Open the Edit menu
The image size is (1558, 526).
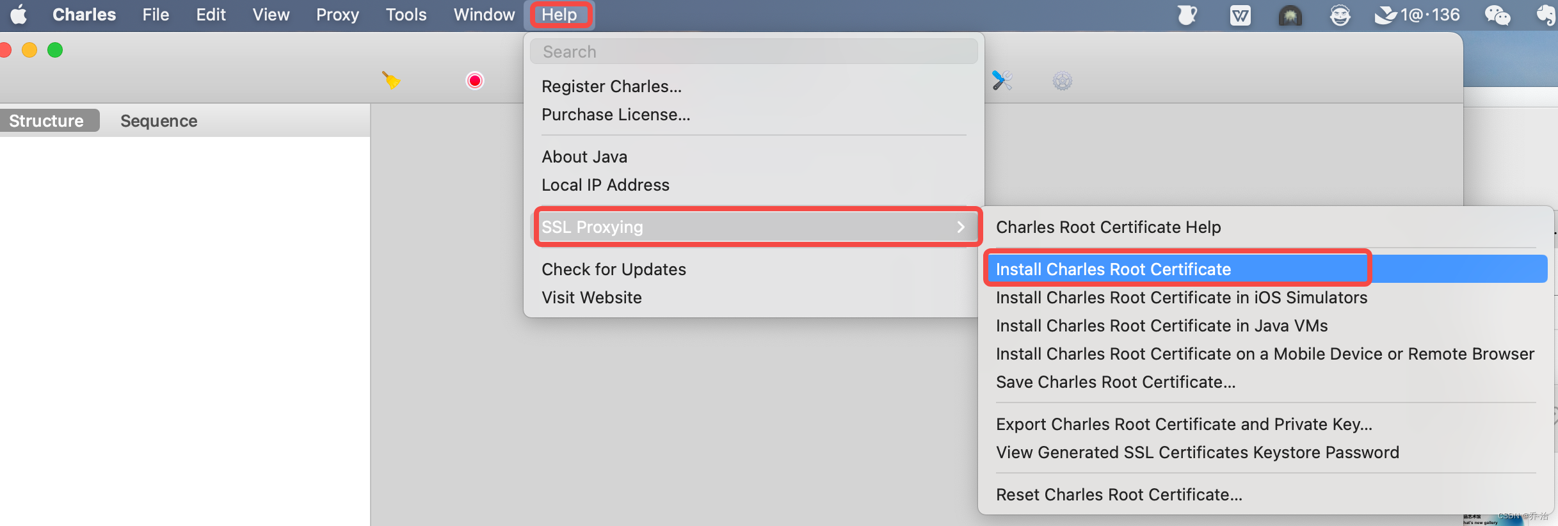pyautogui.click(x=211, y=14)
